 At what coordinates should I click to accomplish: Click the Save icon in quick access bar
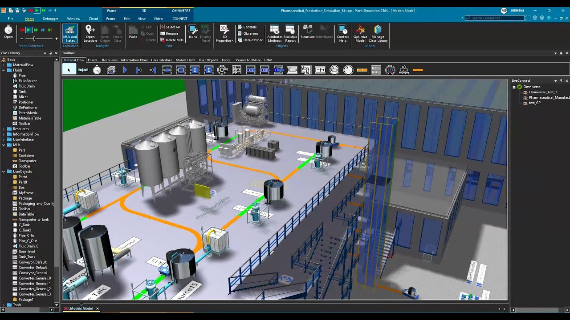pyautogui.click(x=17, y=10)
